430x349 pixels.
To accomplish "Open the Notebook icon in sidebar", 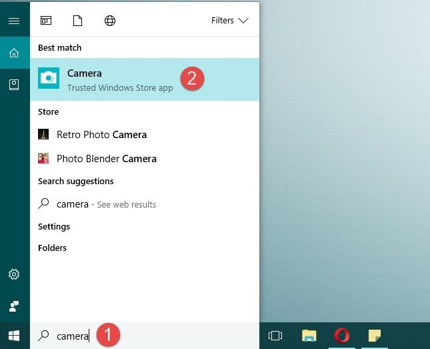I will (x=14, y=85).
